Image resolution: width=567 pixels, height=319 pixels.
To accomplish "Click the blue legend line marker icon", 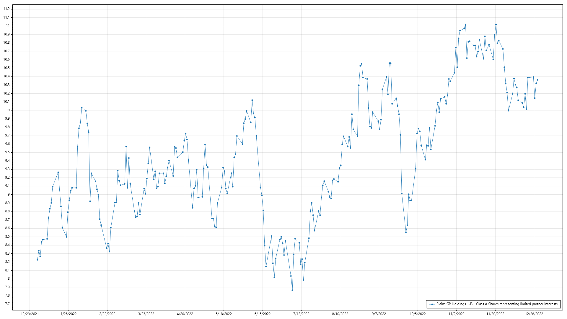I will pyautogui.click(x=432, y=304).
